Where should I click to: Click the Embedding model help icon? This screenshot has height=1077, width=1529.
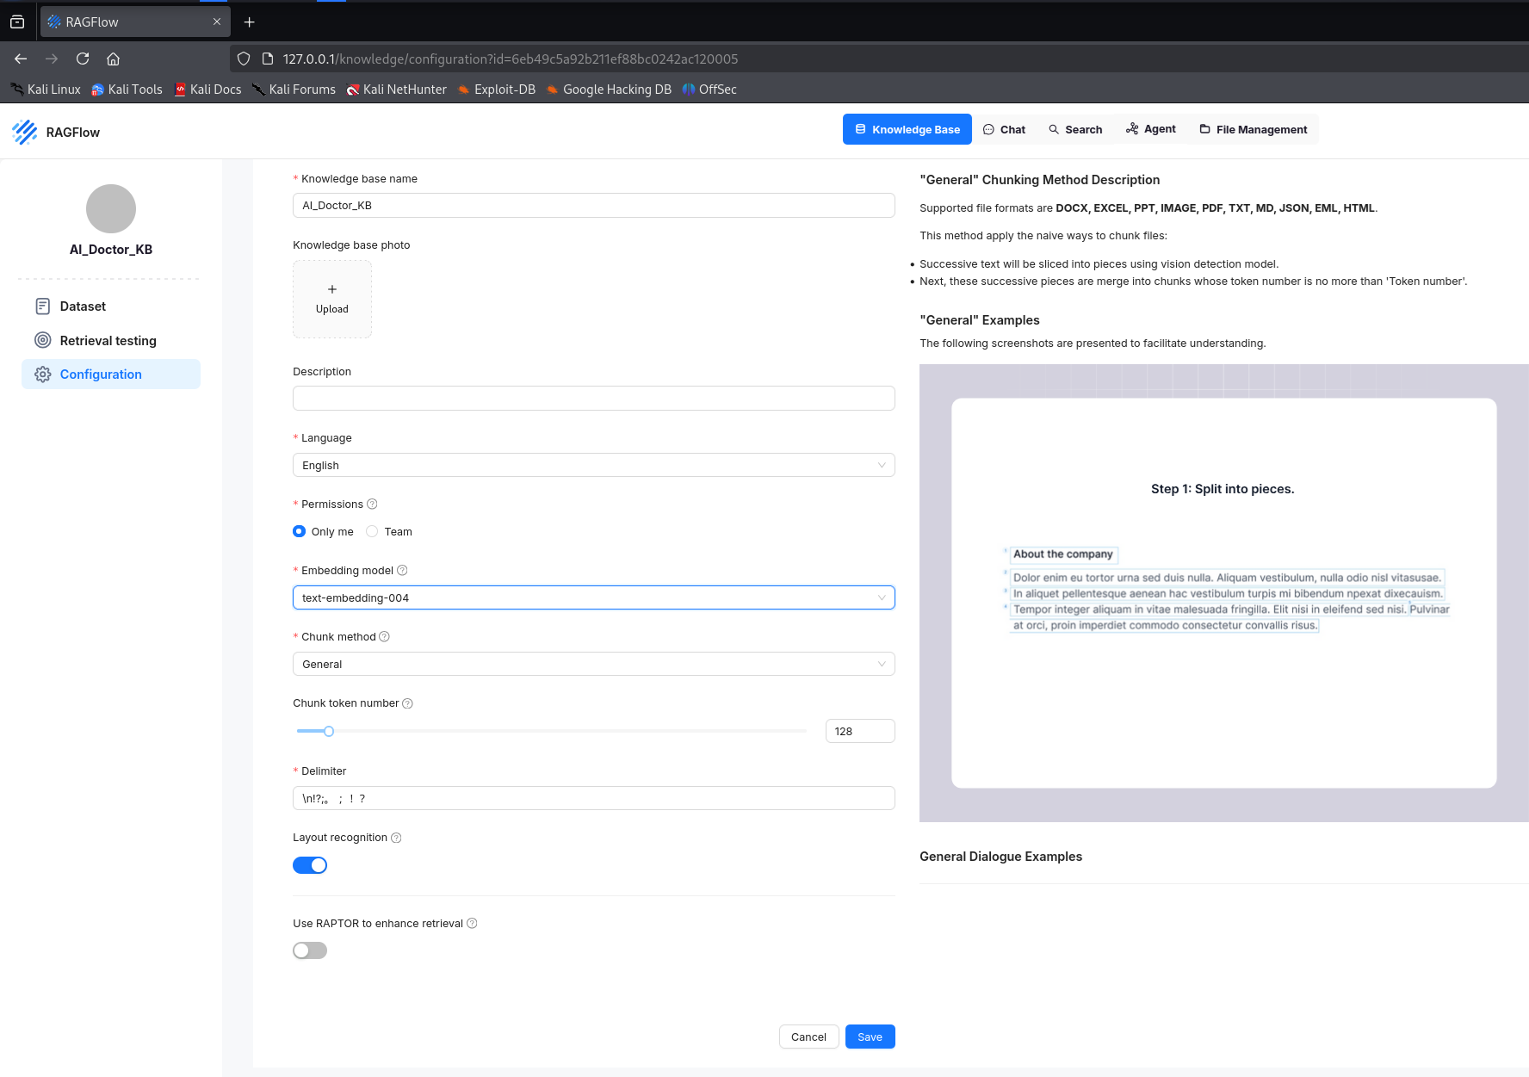click(402, 571)
